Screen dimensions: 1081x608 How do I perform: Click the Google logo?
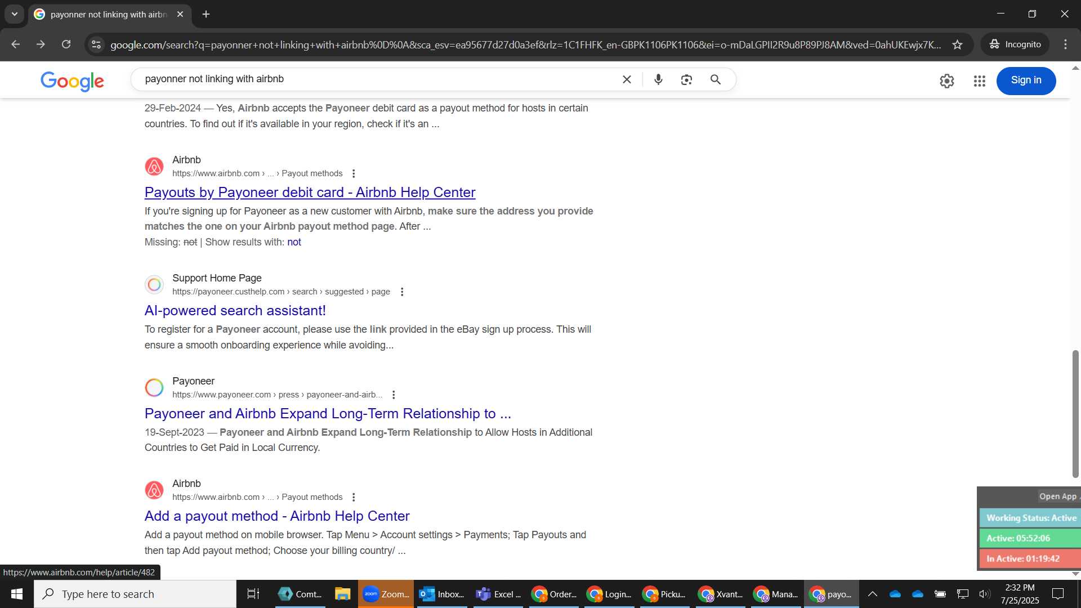coord(72,81)
